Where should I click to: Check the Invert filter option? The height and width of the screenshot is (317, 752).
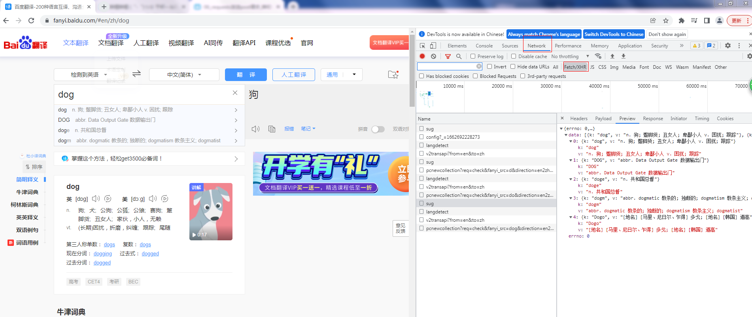[489, 66]
